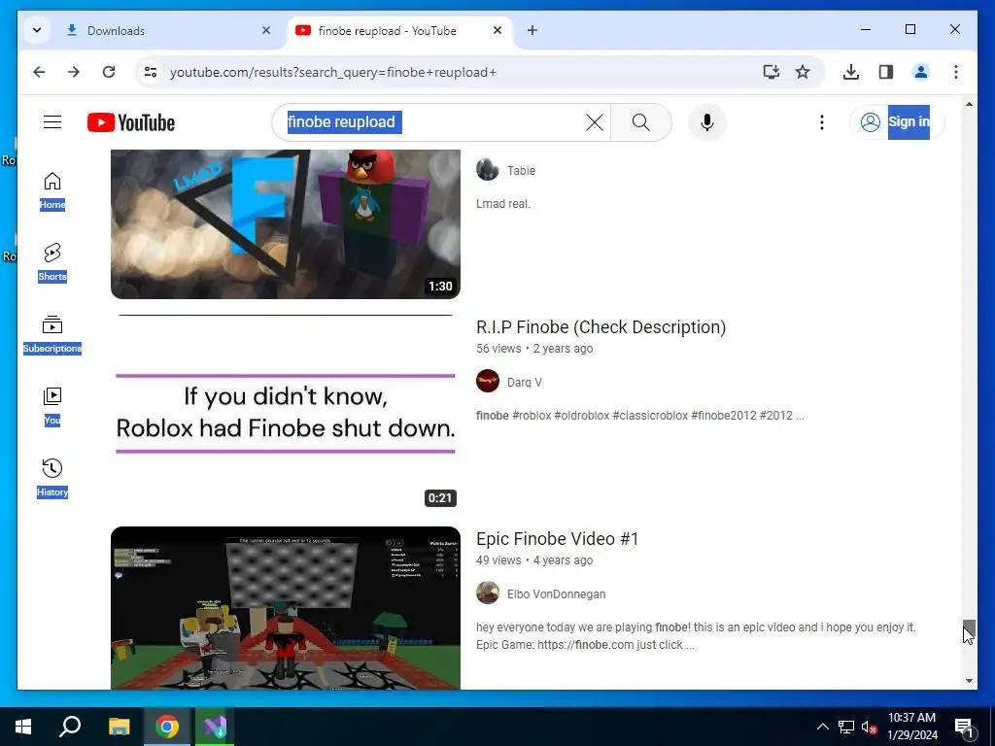Open the Tabie channel link
Image resolution: width=995 pixels, height=746 pixels.
[x=521, y=171]
